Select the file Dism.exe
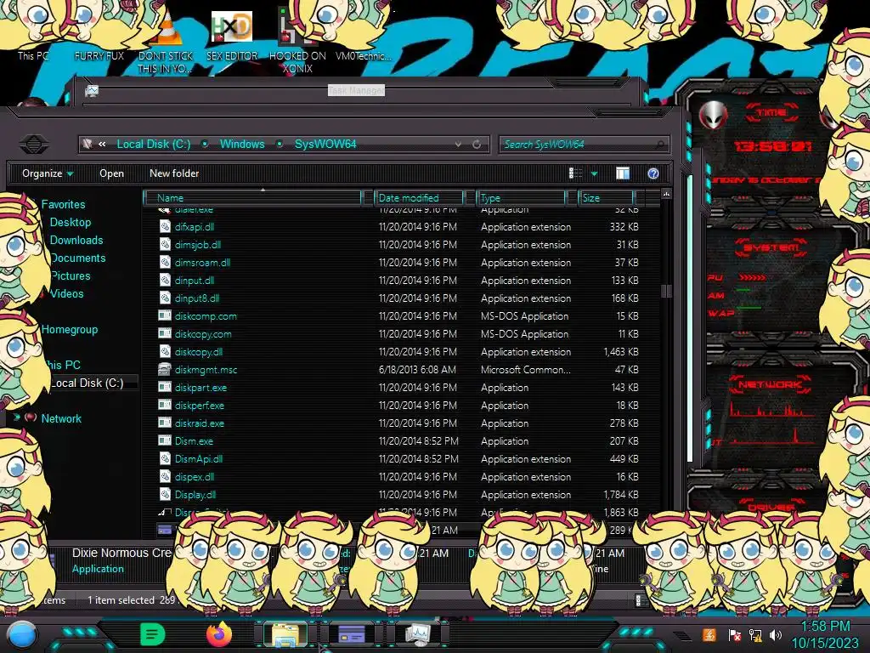Screen dimensions: 870x653 point(194,441)
